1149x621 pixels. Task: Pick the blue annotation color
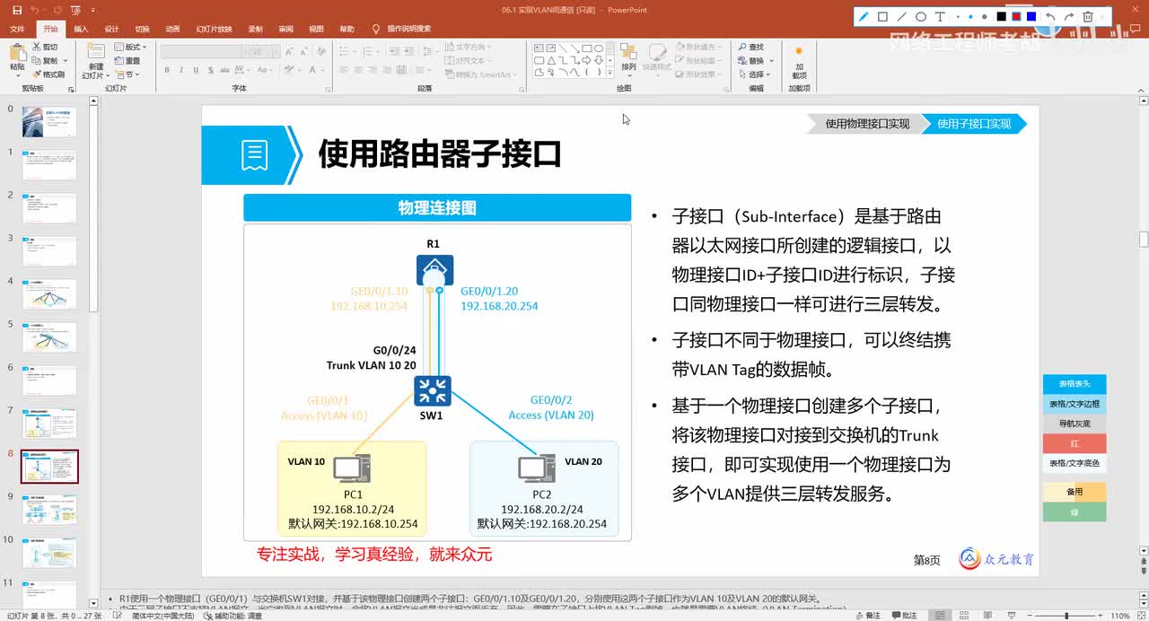coord(1031,16)
